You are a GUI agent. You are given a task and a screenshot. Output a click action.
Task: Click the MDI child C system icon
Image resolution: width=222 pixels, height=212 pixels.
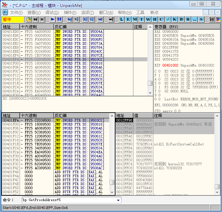tap(5, 13)
